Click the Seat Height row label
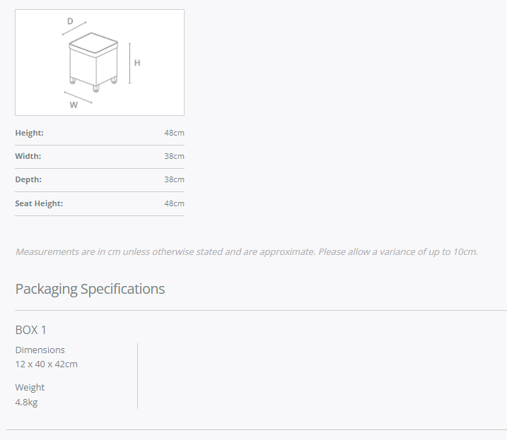The height and width of the screenshot is (440, 507). [x=39, y=203]
